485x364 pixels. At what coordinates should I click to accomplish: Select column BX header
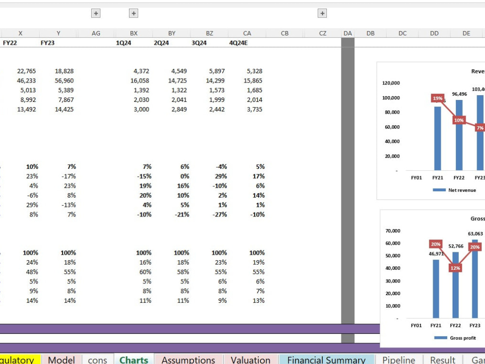[134, 33]
